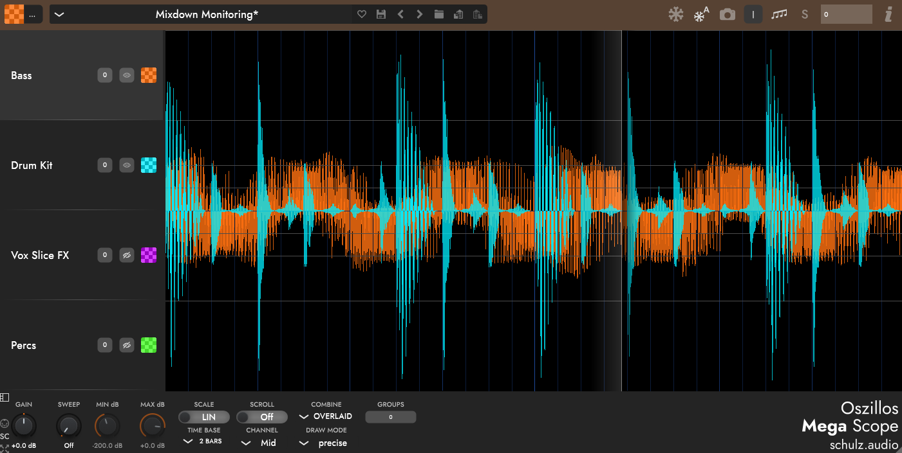Take a snapshot with the camera icon
This screenshot has height=453, width=902.
pos(728,14)
